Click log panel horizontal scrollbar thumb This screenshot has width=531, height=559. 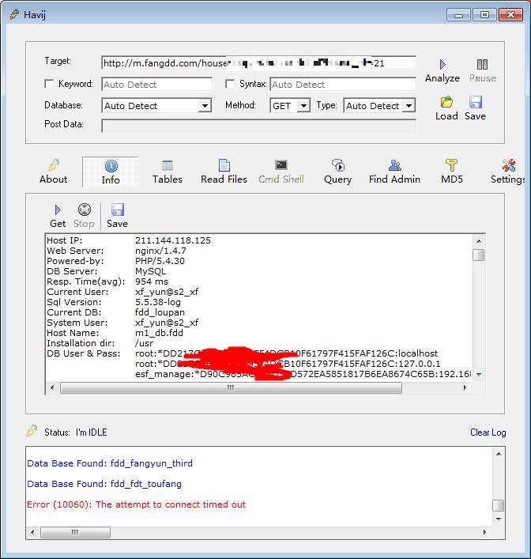[75, 533]
